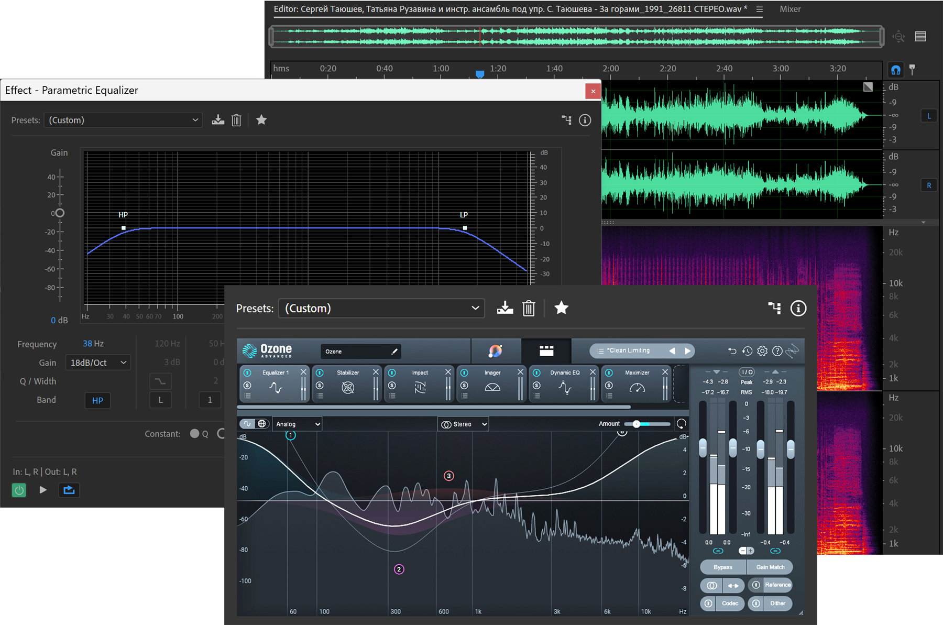Toggle power on Equalizer 1 module

(247, 372)
